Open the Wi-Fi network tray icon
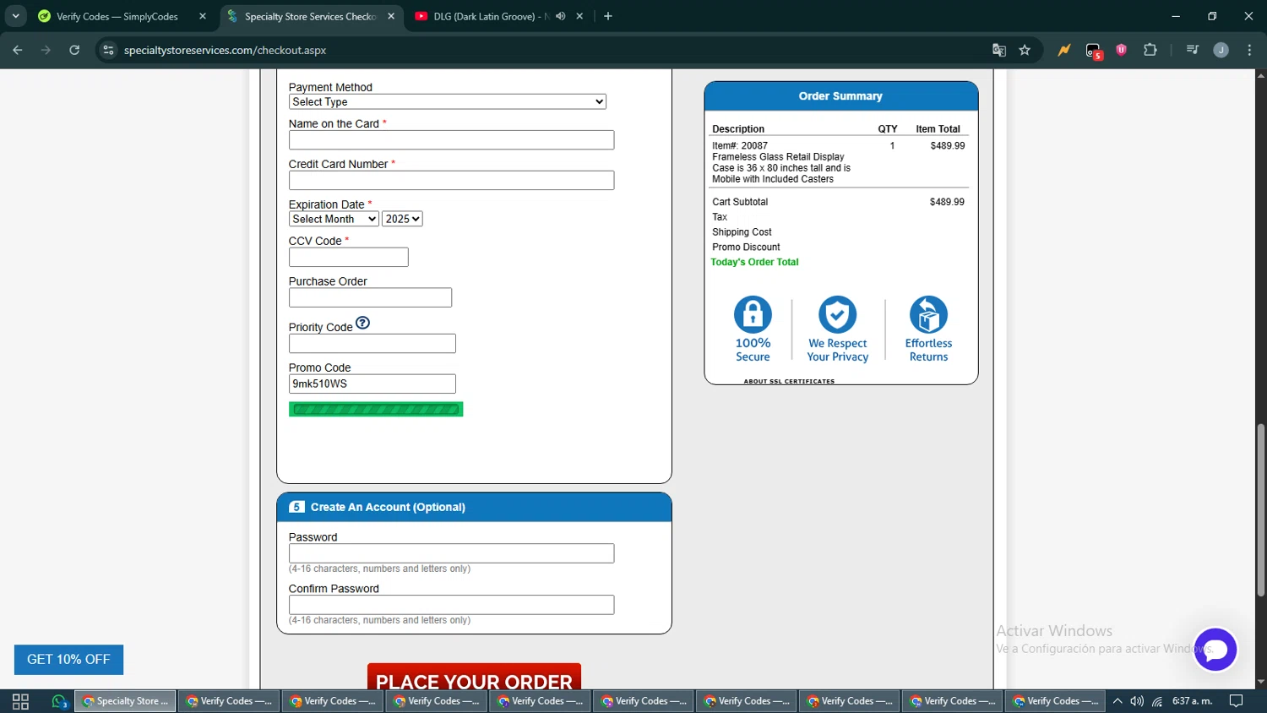The image size is (1267, 713). [1157, 701]
